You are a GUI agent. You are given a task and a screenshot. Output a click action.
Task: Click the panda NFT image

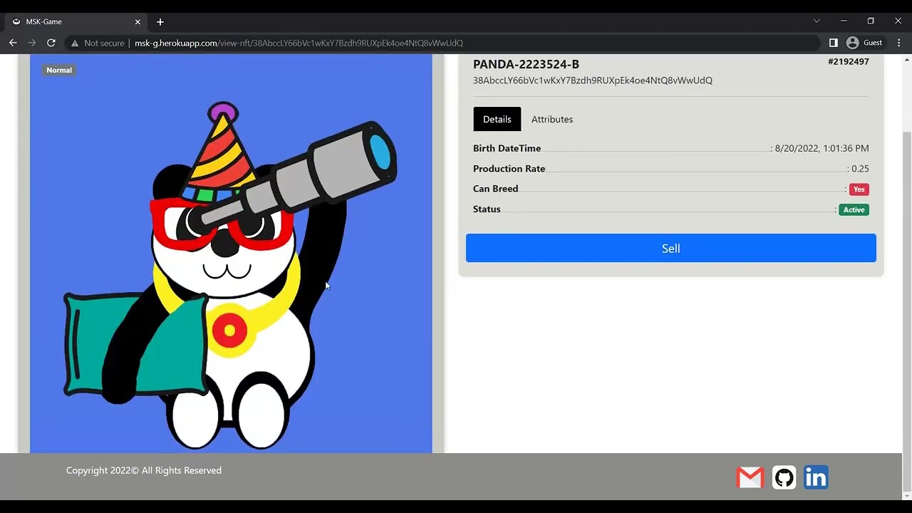(231, 254)
